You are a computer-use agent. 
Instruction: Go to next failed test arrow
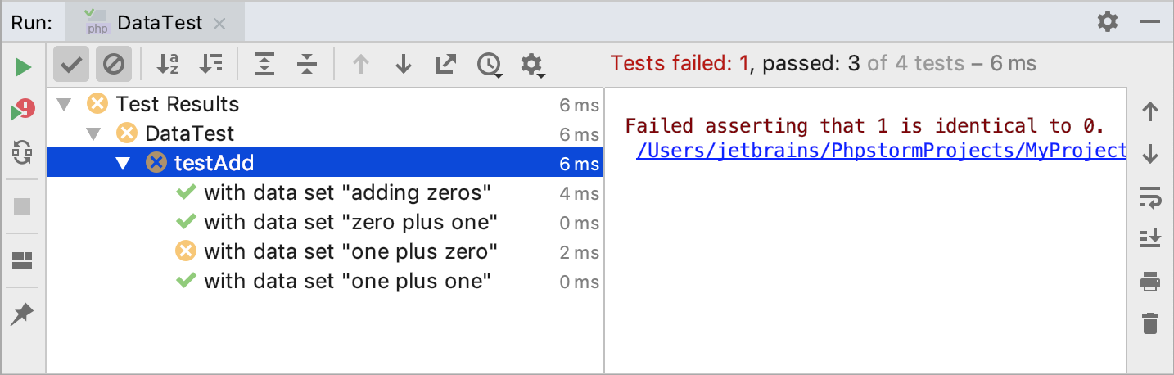pyautogui.click(x=403, y=64)
